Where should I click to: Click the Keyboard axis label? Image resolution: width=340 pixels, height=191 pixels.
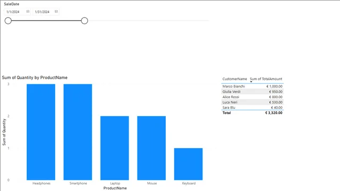189,183
